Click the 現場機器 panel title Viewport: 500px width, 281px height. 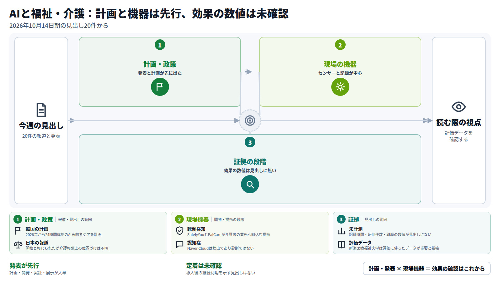point(197,219)
